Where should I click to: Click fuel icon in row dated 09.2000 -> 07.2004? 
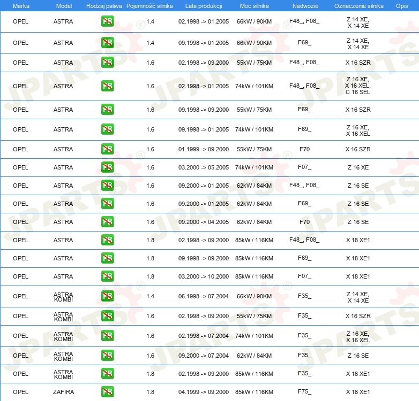pos(107,356)
